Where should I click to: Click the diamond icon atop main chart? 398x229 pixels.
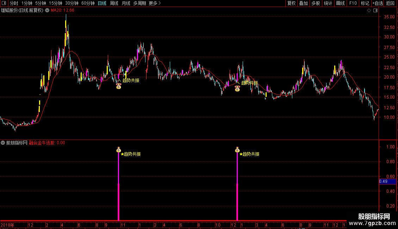pyautogui.click(x=369, y=11)
